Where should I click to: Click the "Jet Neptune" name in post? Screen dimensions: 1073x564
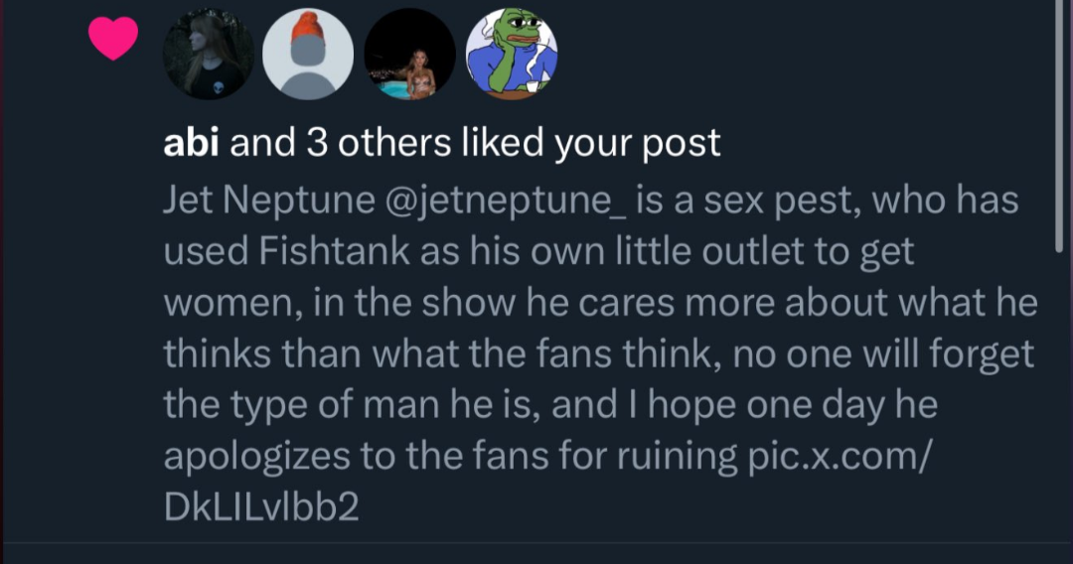click(x=265, y=200)
